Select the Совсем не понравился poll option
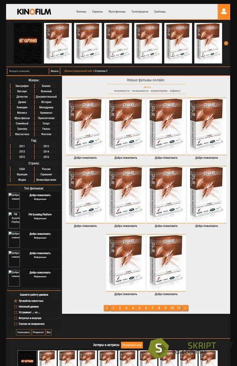This screenshot has width=237, height=366. 16,324
